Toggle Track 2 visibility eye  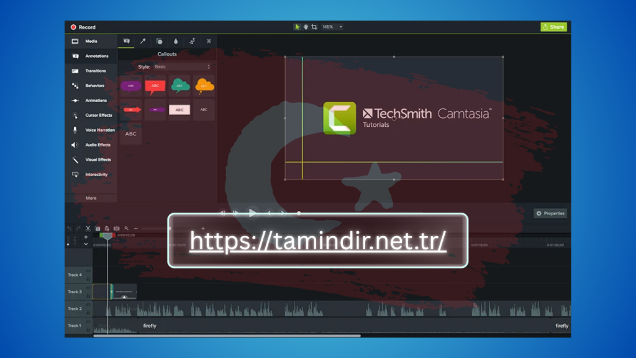point(88,305)
